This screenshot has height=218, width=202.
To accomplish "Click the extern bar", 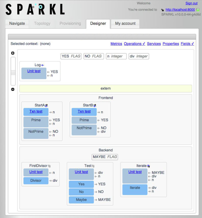I will tap(106, 89).
